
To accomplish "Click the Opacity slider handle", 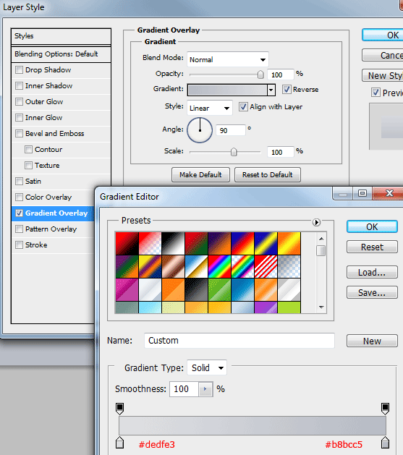I will click(260, 75).
